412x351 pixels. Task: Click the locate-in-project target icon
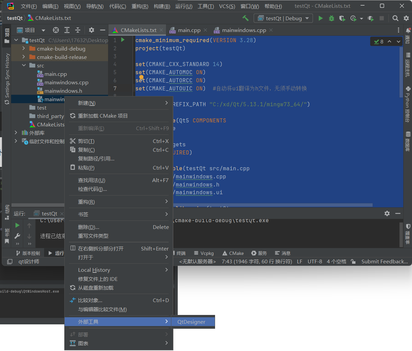pyautogui.click(x=56, y=30)
